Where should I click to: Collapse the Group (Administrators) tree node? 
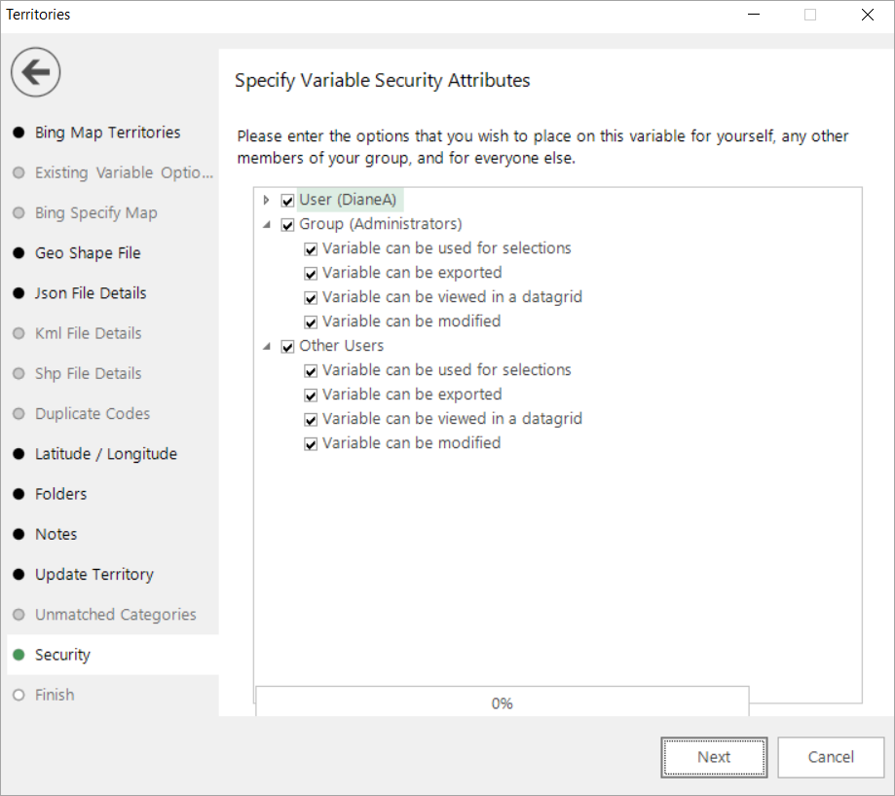tap(267, 225)
